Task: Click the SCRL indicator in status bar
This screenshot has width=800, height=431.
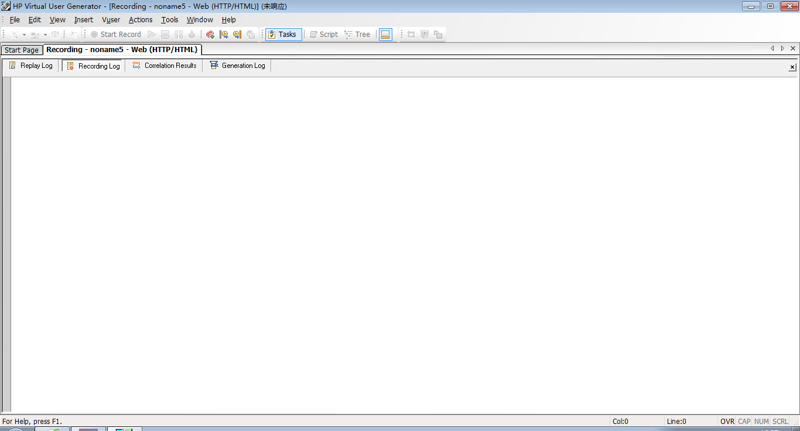Action: (x=780, y=422)
